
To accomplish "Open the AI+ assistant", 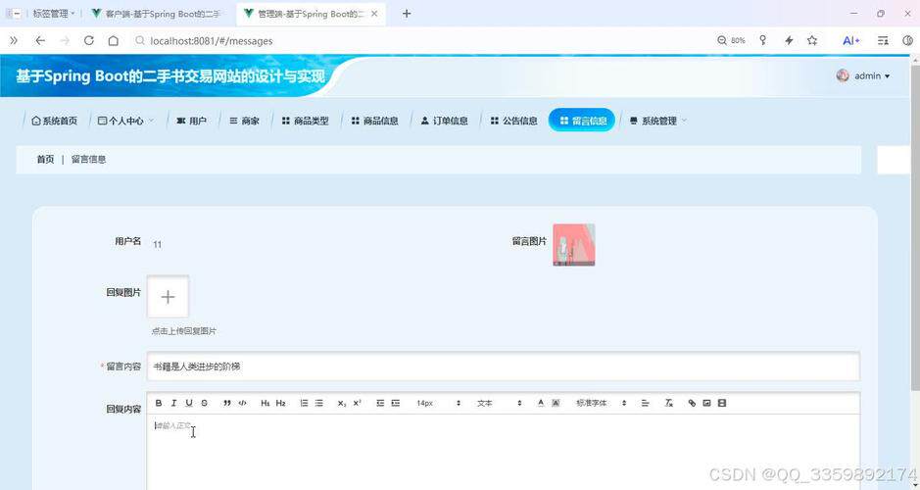I will (850, 40).
